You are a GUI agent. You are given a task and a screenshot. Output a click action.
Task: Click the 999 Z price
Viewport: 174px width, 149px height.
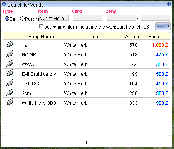tap(162, 103)
